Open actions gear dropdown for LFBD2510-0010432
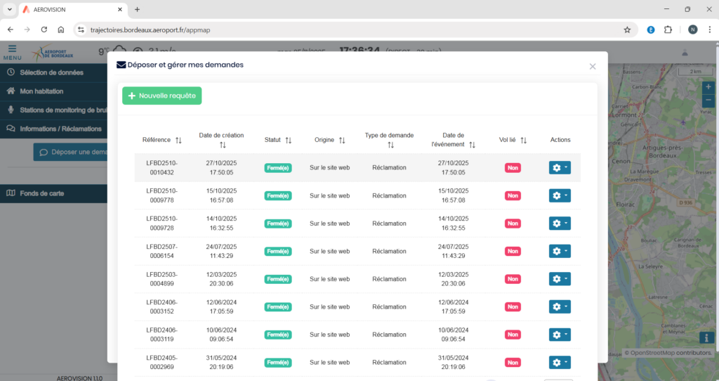The width and height of the screenshot is (719, 381). point(560,168)
